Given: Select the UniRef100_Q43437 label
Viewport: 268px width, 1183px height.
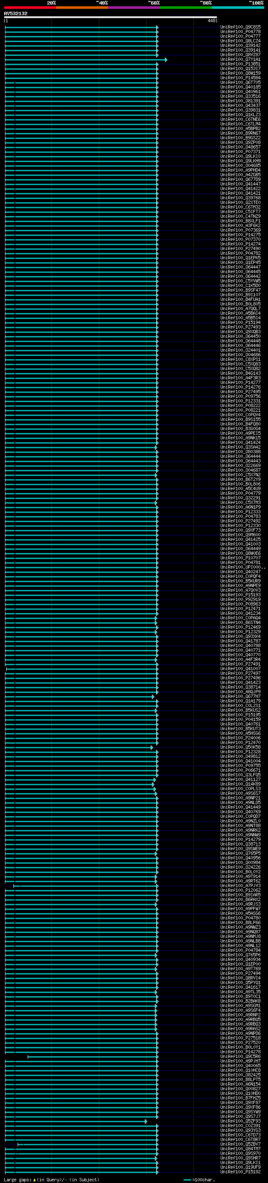Looking at the screenshot, I should (x=240, y=105).
